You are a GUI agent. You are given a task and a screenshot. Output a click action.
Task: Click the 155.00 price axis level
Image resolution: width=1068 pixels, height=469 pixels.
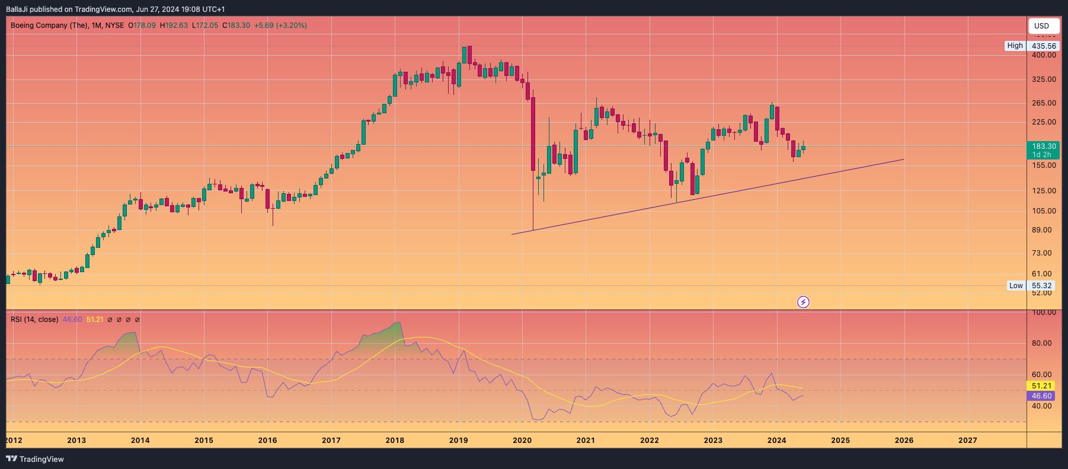click(1044, 165)
